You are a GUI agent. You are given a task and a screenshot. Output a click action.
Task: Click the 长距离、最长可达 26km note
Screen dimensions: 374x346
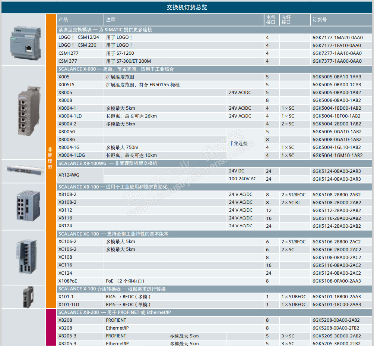pyautogui.click(x=131, y=116)
